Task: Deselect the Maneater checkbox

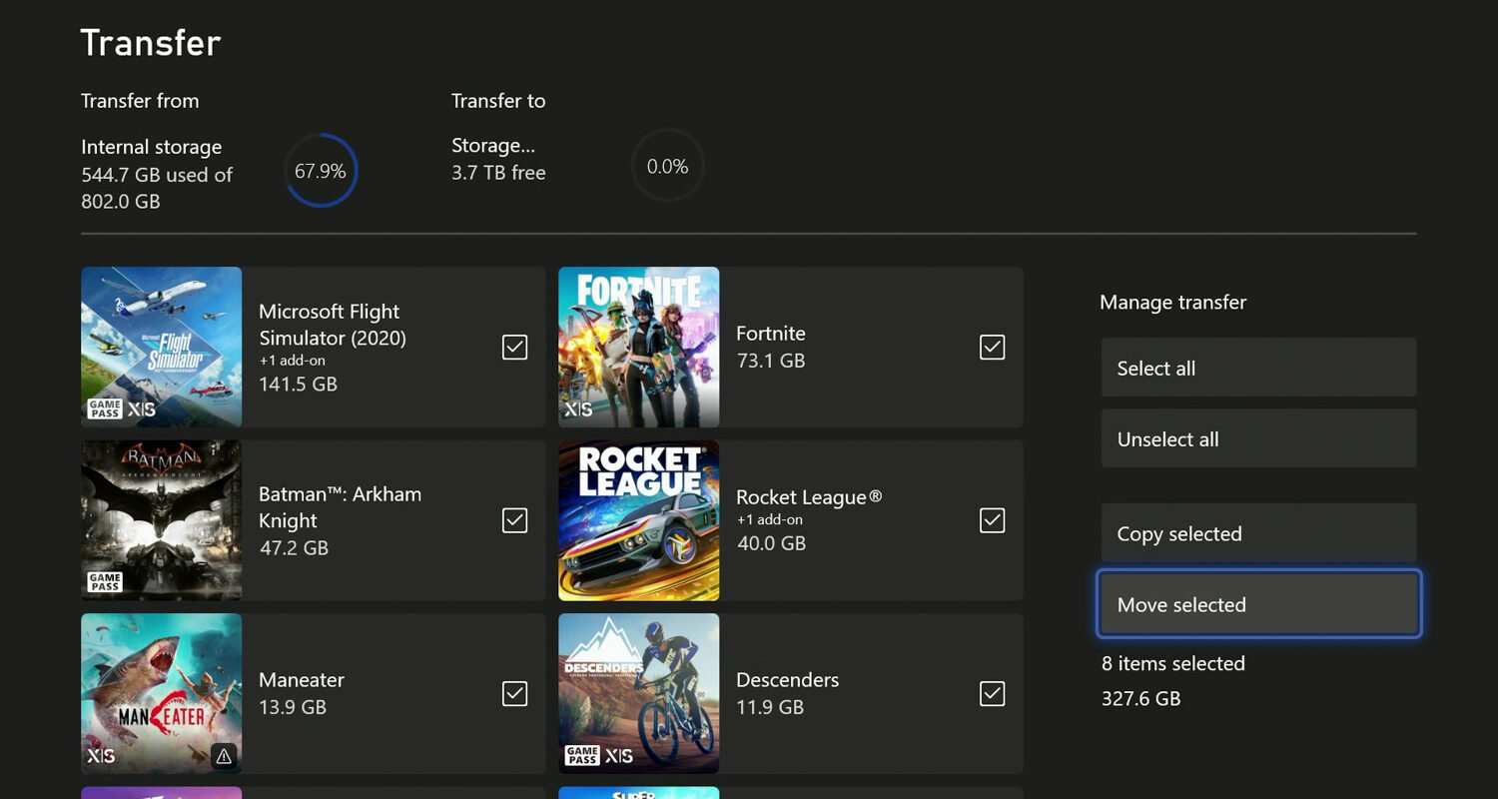Action: [x=514, y=693]
